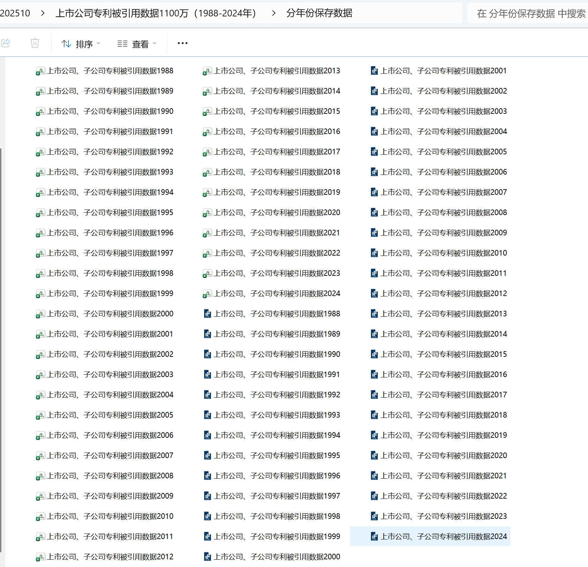The image size is (588, 567).
Task: Select the Excel file named 上市公司、子公司专利被引用数据2024
Action: coord(277,294)
